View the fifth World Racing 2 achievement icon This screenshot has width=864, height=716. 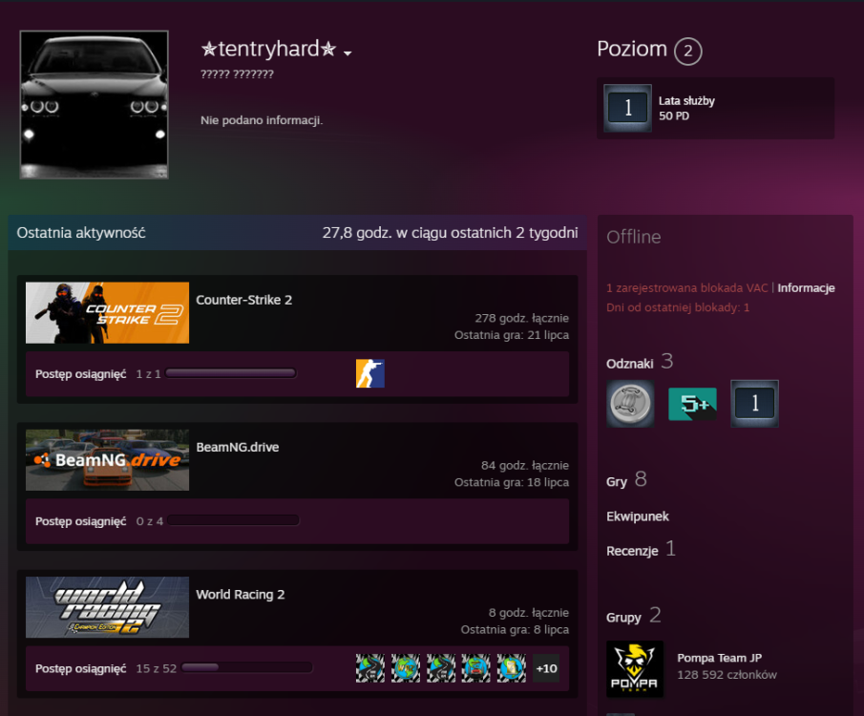click(512, 668)
